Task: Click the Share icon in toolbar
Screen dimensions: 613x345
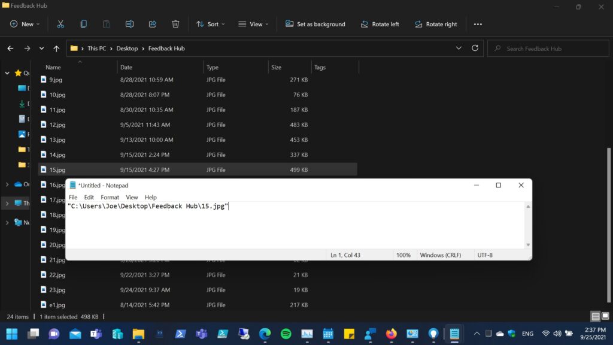Action: [x=153, y=24]
